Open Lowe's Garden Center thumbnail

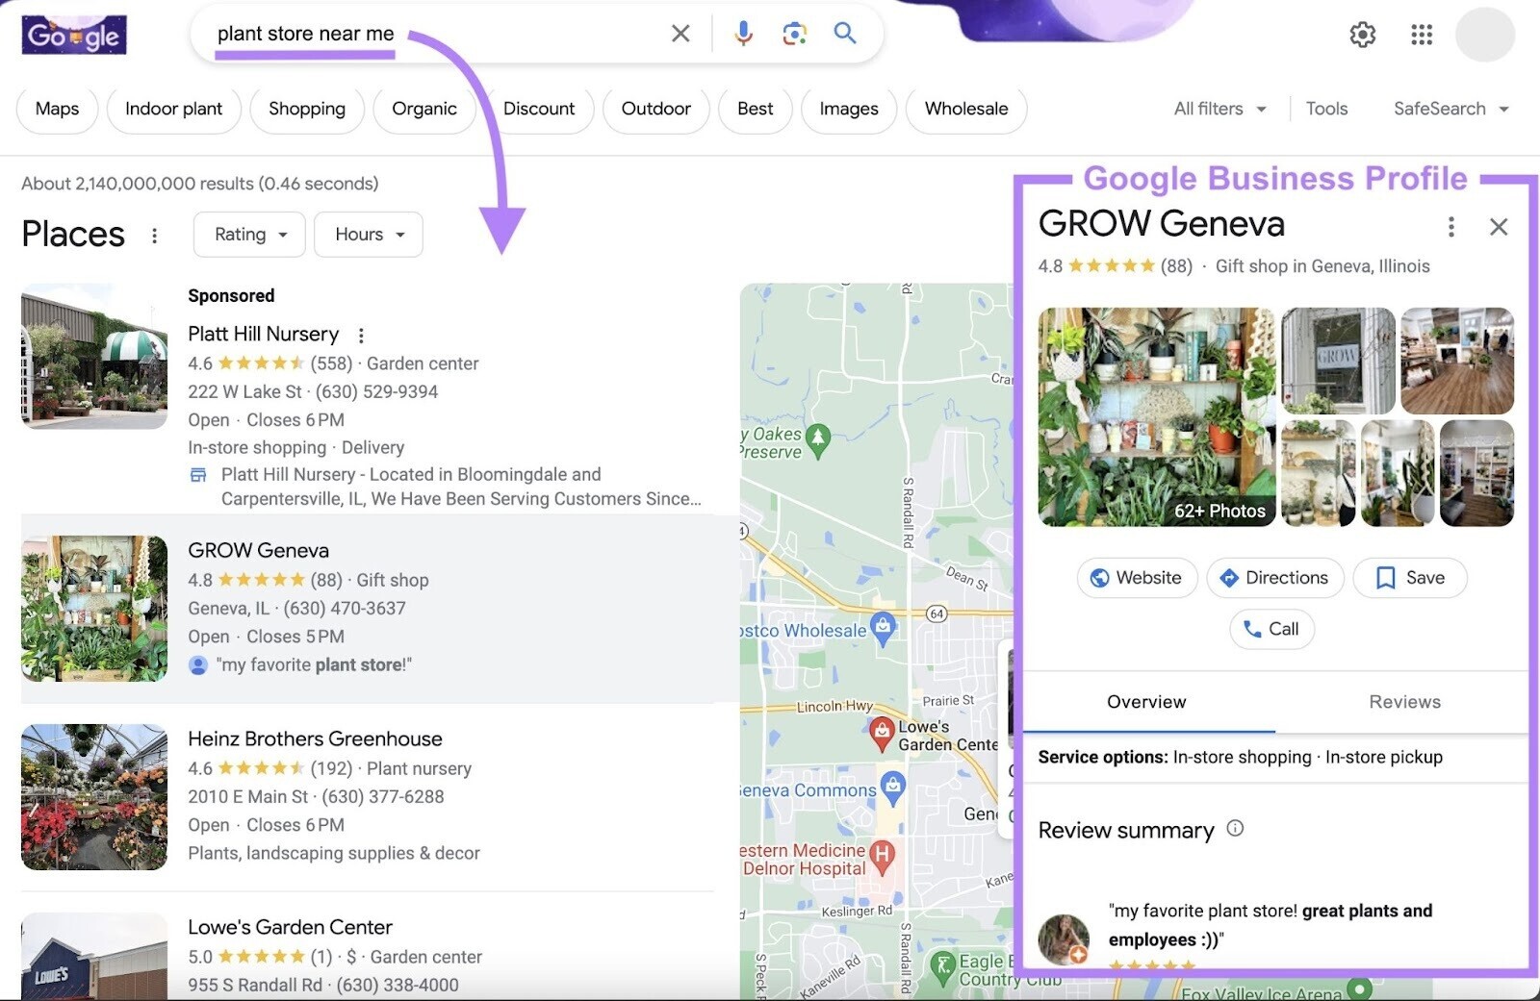pyautogui.click(x=94, y=956)
